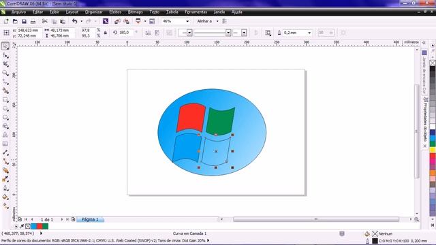Screen dimensions: 436x245
Task: Expand the undo history arrow
Action: point(82,21)
